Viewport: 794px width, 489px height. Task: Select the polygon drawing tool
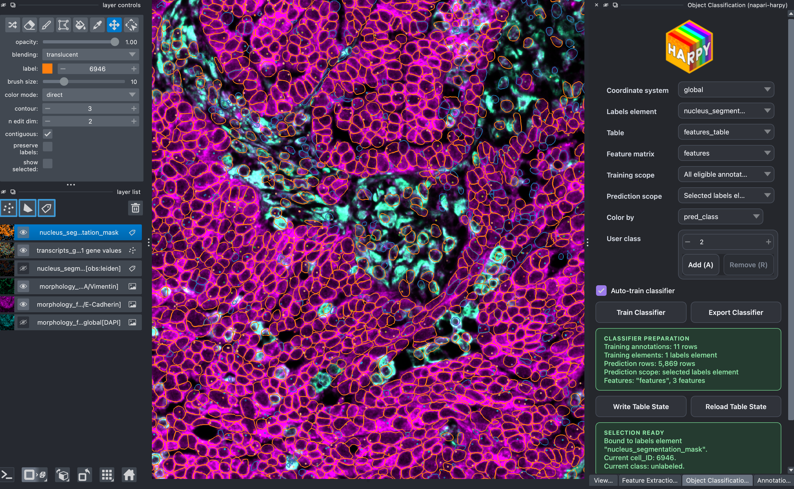[x=64, y=25]
